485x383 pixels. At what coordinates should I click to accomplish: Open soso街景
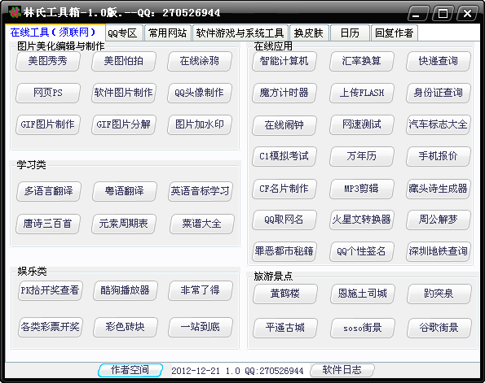pos(363,328)
